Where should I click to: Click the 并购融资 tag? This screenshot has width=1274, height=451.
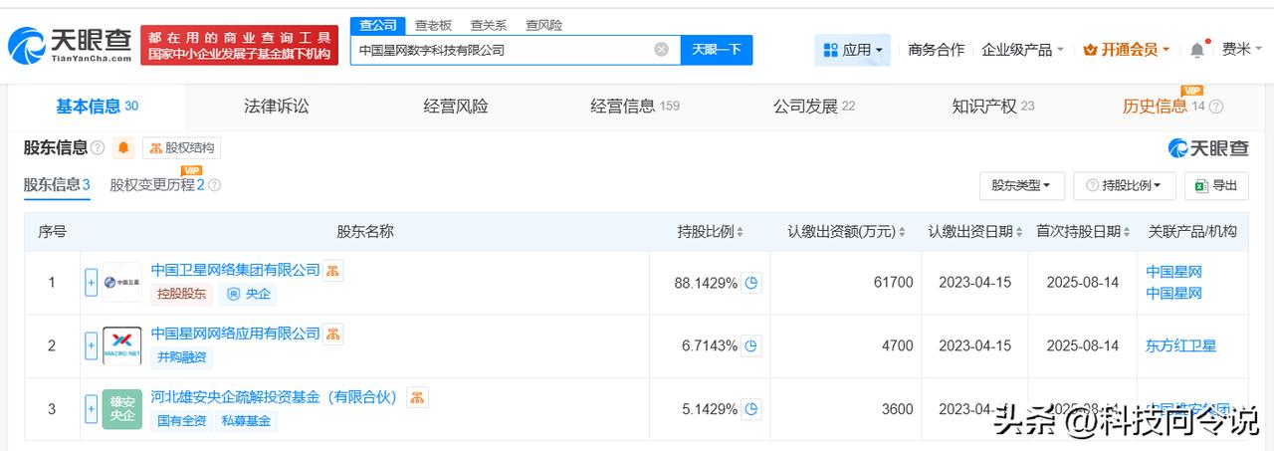182,357
